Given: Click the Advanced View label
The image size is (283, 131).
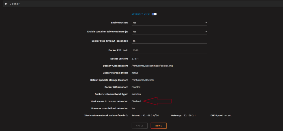Looking at the screenshot, I should [x=141, y=14].
